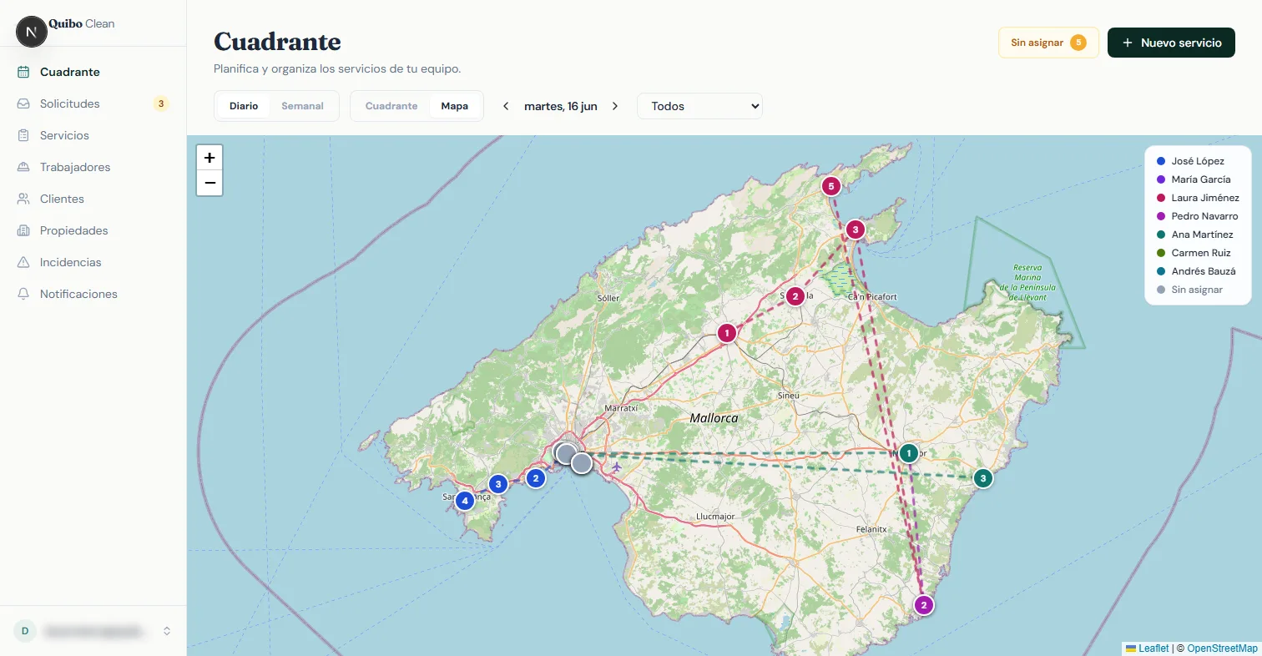
Task: Open the Leaflet attribution link
Action: coord(1147,648)
